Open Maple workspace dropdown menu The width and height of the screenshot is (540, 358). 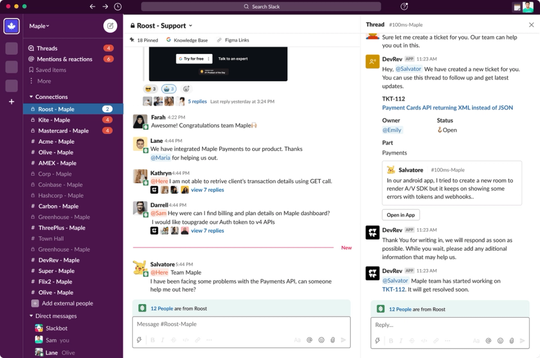(x=39, y=26)
